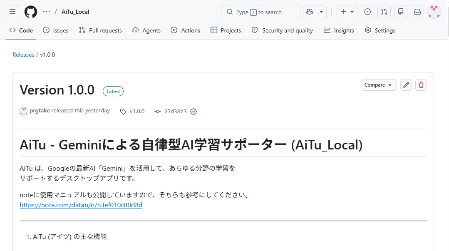The image size is (449, 251).
Task: Go to GitHub home via Octocat logo
Action: click(31, 12)
